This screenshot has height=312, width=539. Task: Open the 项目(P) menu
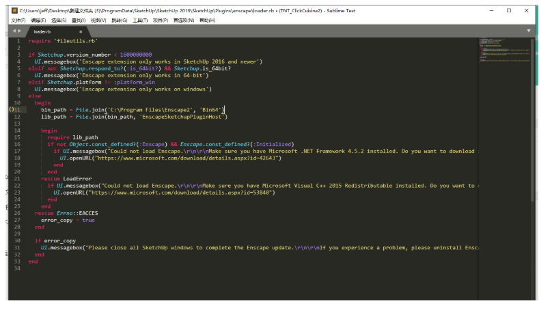point(161,20)
